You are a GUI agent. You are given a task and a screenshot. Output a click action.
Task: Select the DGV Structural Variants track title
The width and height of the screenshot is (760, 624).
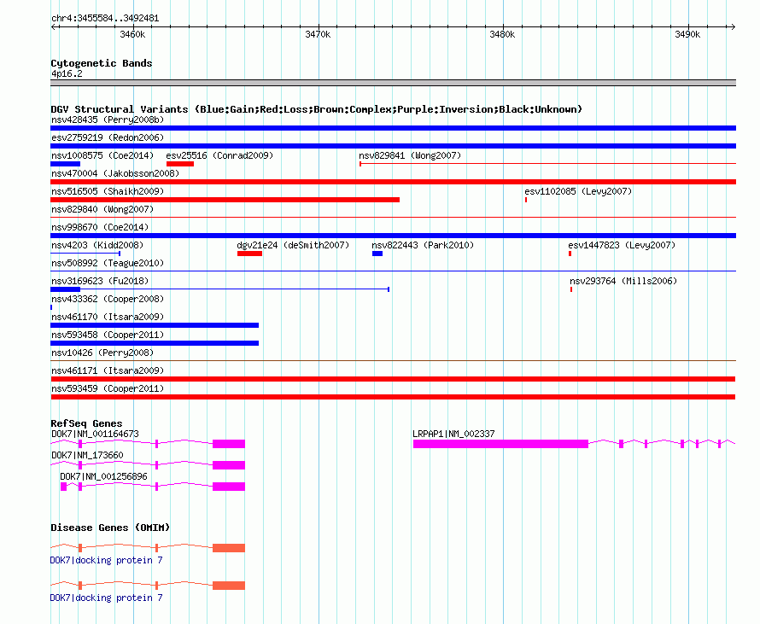pos(316,109)
